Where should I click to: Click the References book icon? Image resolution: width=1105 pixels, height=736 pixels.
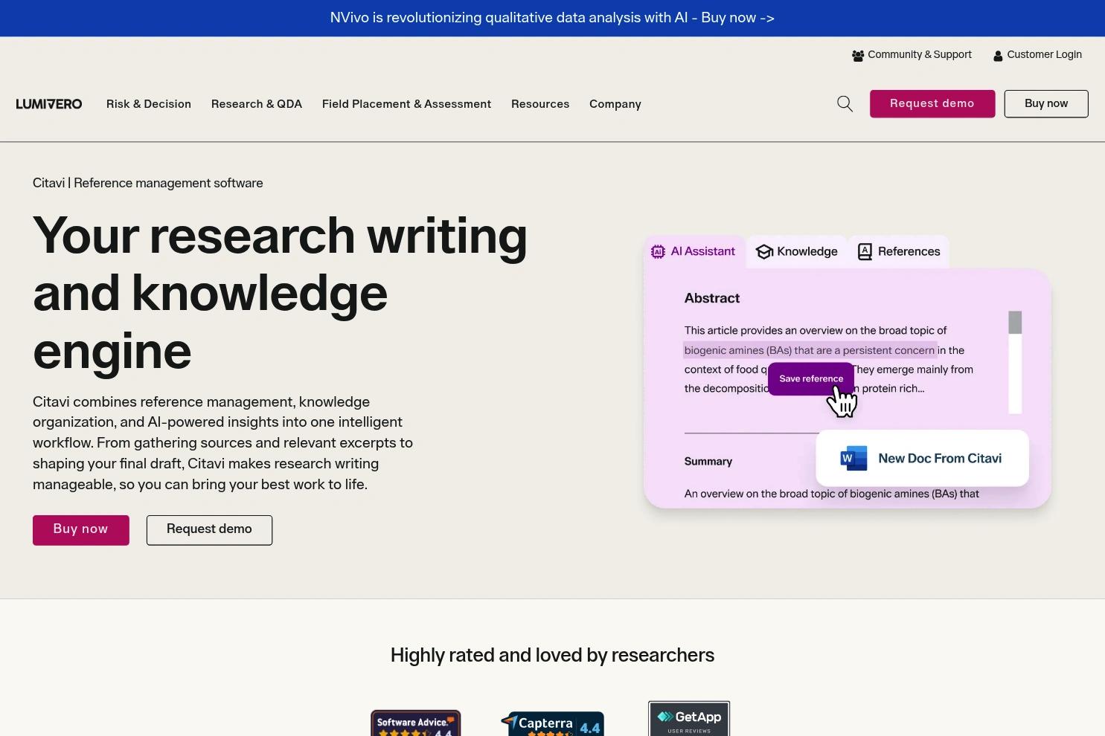(x=865, y=252)
